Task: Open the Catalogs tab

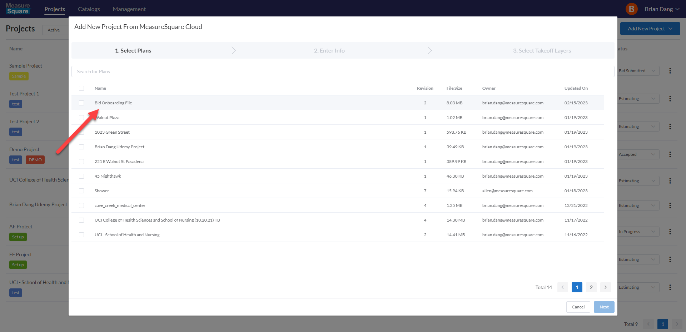Action: 89,9
